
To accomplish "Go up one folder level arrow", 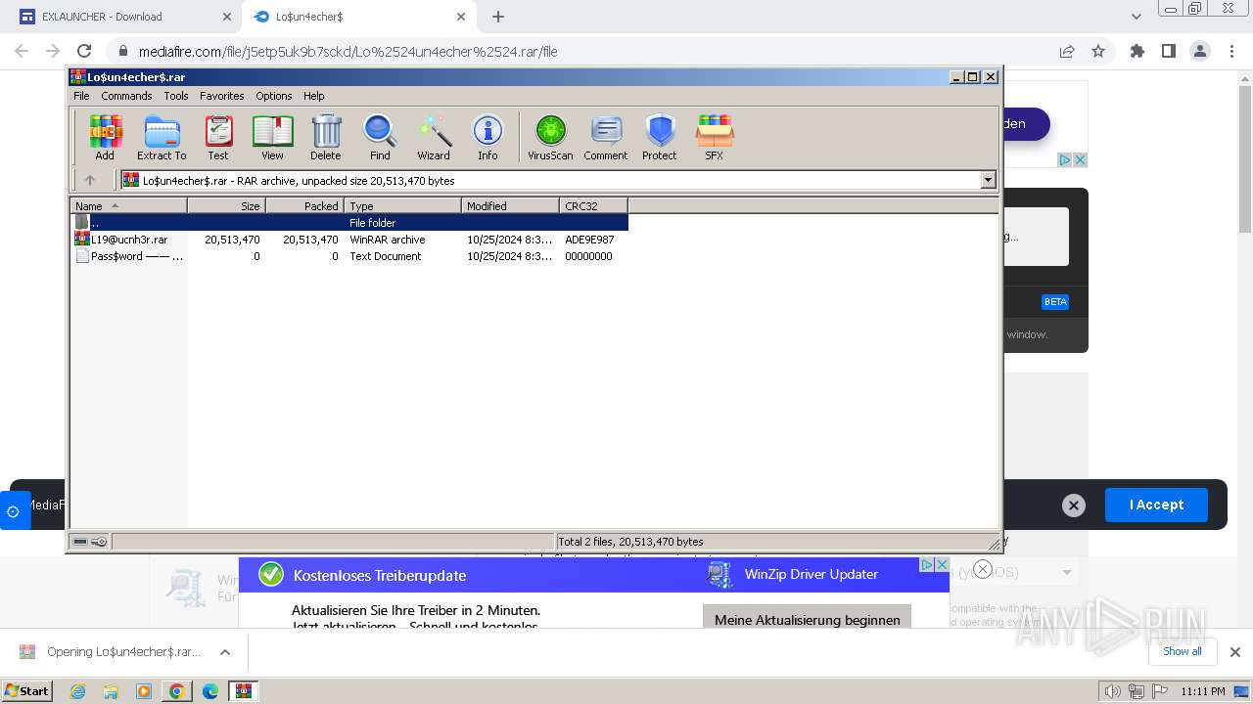I will pyautogui.click(x=90, y=180).
